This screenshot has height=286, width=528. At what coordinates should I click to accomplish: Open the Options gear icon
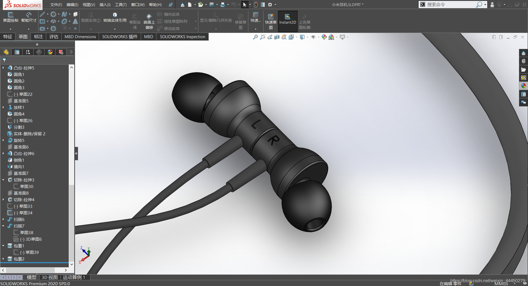pos(270,5)
